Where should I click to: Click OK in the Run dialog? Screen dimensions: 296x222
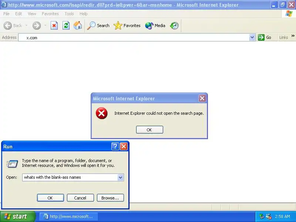point(50,198)
